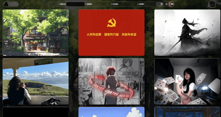This screenshot has width=221, height=117.
Task: Select the starry night window wallpaper at bottom right
Action: pos(187,112)
